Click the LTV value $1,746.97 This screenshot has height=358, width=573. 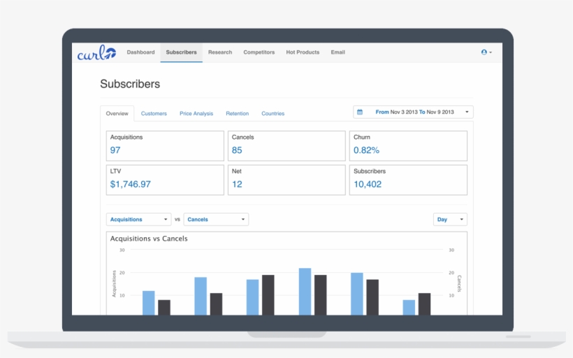click(x=130, y=184)
